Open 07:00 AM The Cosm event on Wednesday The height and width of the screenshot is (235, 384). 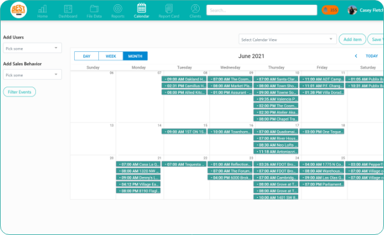(230, 79)
